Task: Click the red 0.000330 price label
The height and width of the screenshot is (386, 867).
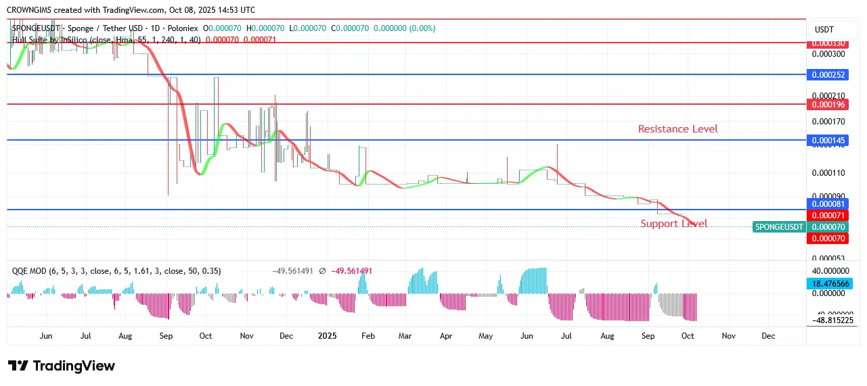Action: pyautogui.click(x=828, y=43)
